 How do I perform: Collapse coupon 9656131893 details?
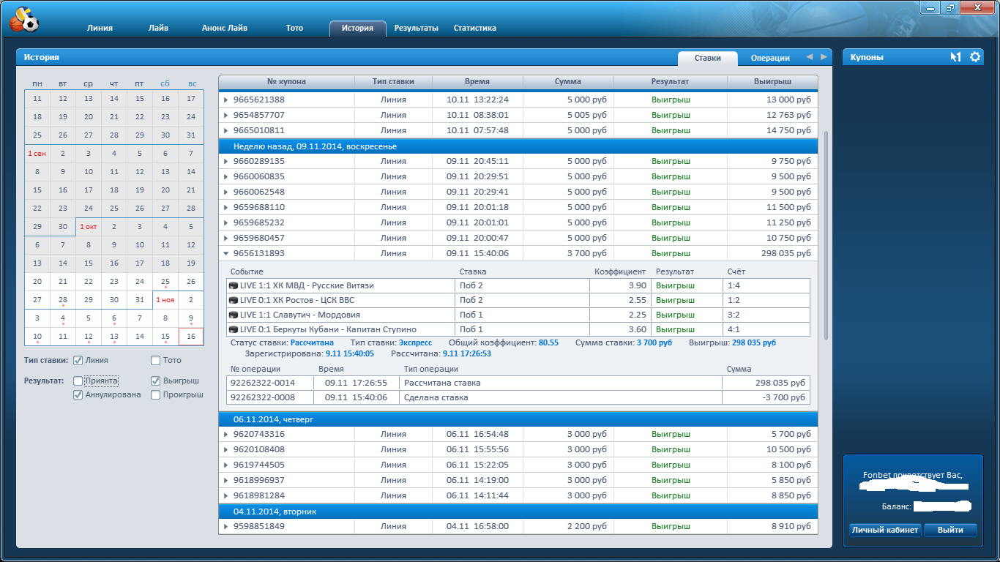tap(226, 253)
